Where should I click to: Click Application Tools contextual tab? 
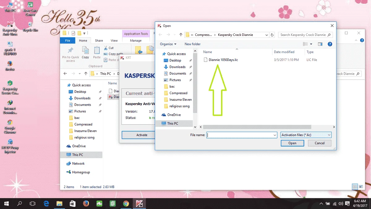point(136,34)
